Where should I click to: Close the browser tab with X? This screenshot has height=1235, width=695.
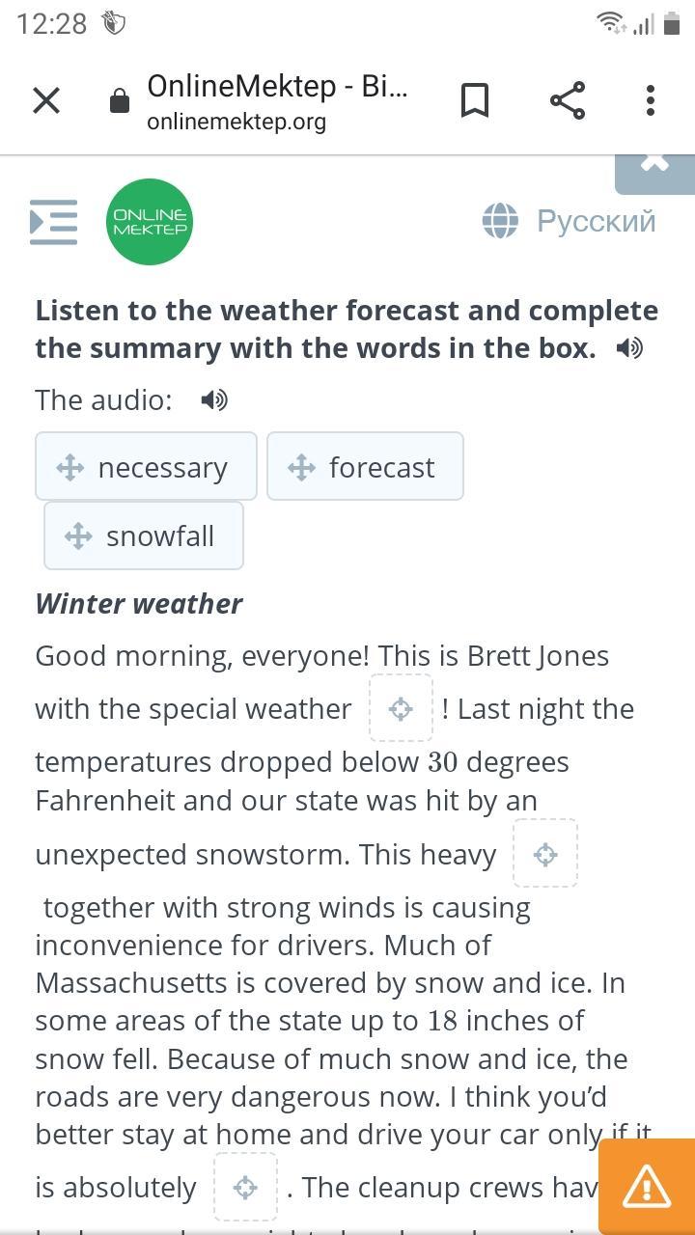coord(46,100)
